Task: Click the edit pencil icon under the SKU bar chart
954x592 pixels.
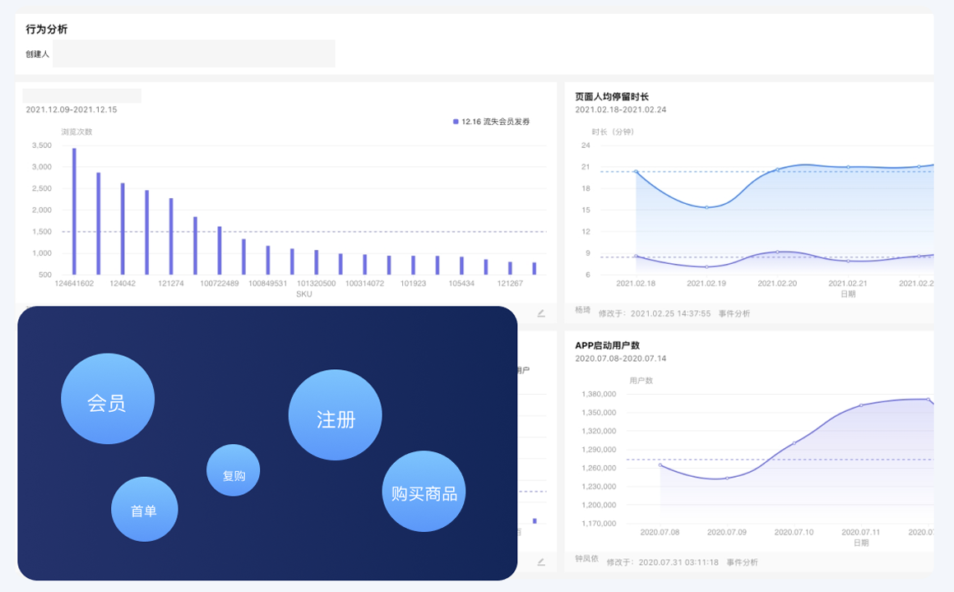Action: tap(540, 313)
